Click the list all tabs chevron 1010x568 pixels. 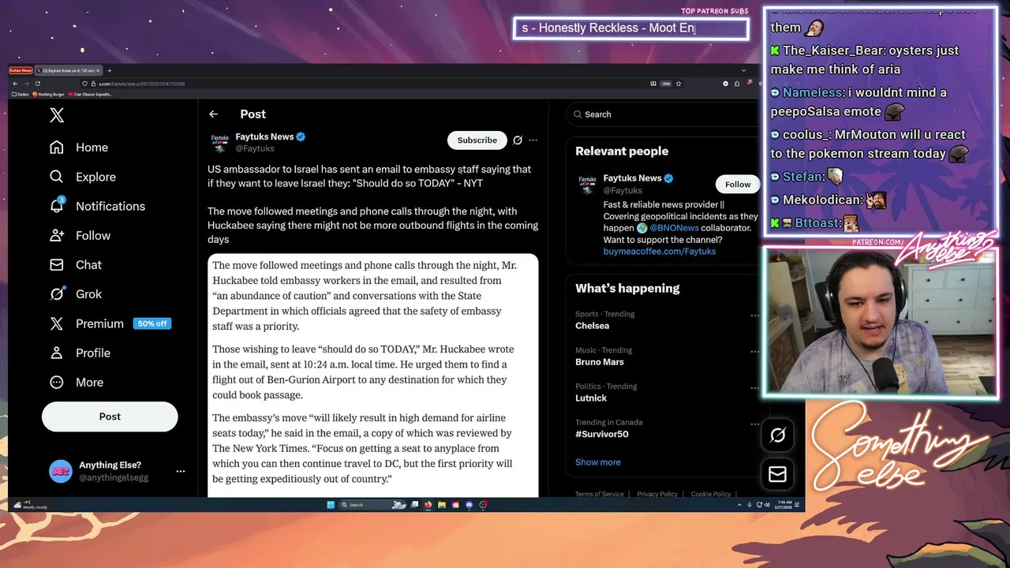coord(743,71)
